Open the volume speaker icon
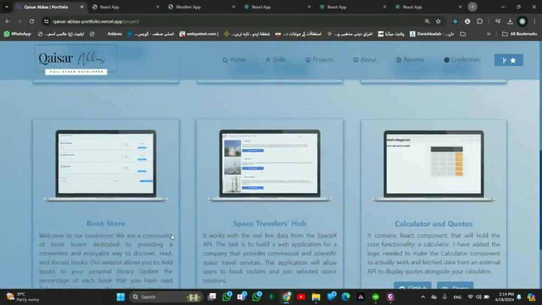The height and width of the screenshot is (305, 542). point(479,297)
